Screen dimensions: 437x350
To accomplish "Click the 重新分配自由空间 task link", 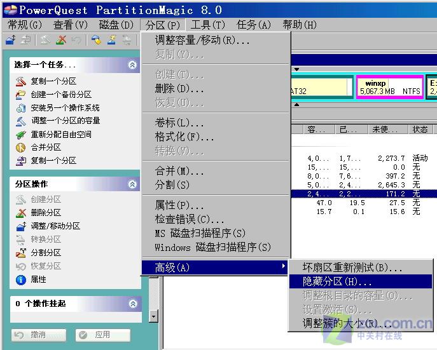I will click(x=61, y=135).
